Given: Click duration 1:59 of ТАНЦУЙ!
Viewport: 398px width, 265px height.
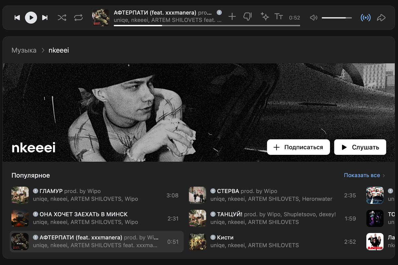Looking at the screenshot, I should click(x=350, y=218).
